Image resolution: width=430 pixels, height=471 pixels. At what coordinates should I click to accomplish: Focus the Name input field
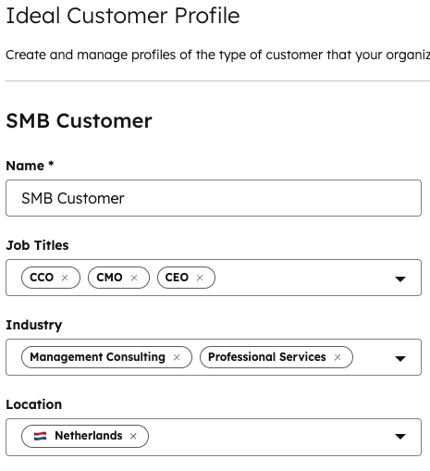[214, 198]
